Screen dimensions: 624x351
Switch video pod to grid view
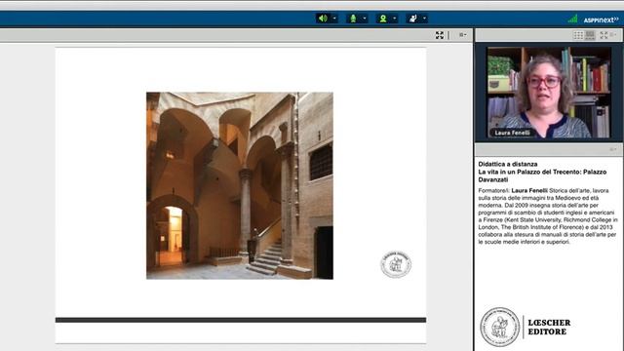pyautogui.click(x=578, y=35)
